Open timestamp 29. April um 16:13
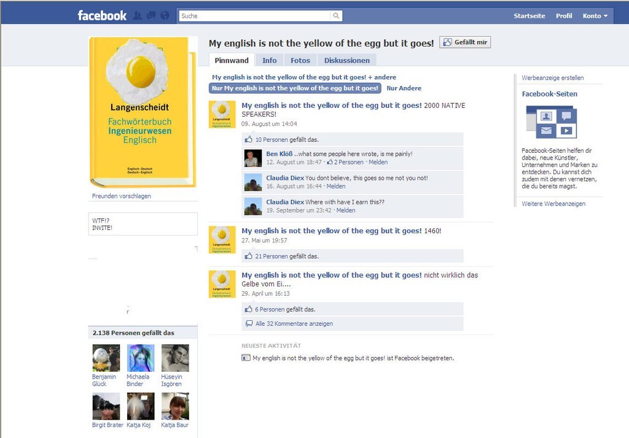 click(265, 294)
